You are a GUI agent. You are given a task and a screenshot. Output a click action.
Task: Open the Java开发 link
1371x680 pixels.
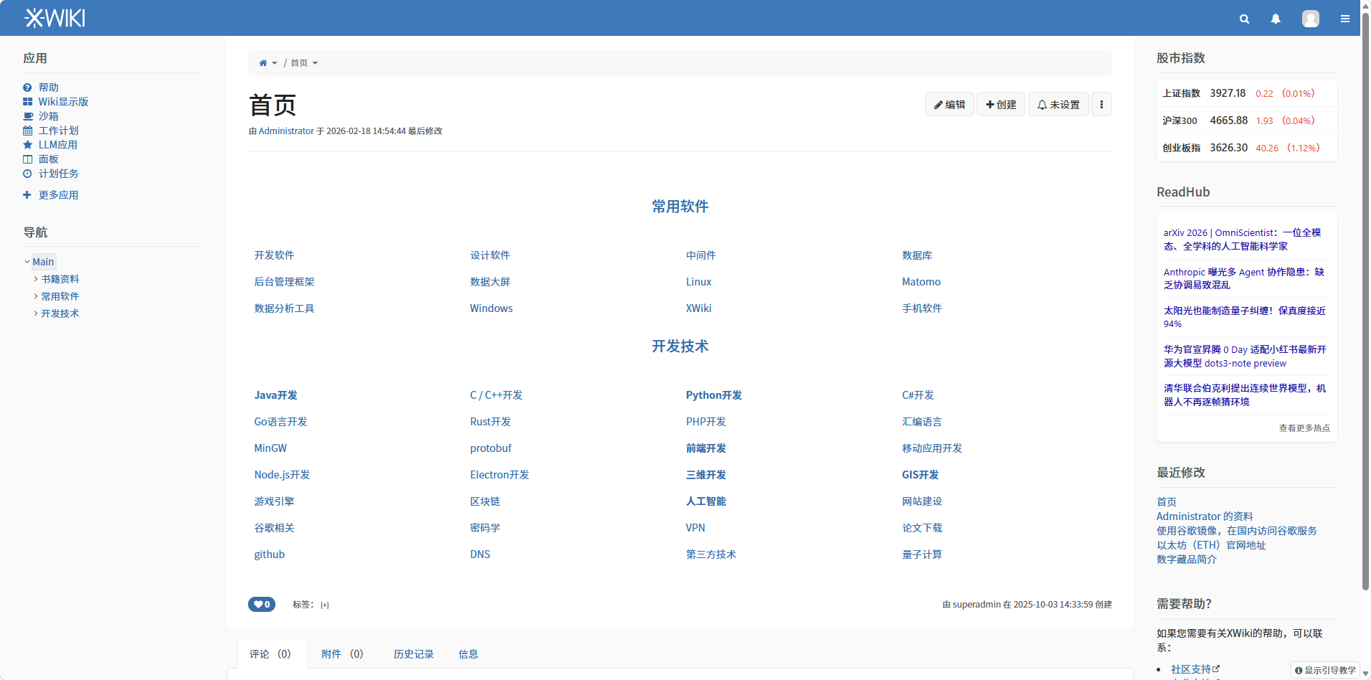pos(275,395)
